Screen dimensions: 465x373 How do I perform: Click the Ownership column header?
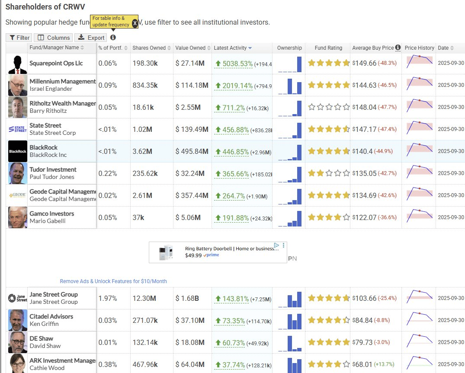[x=289, y=48]
